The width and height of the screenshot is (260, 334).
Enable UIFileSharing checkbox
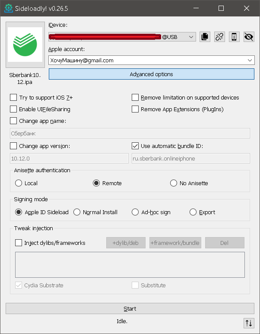tap(13, 109)
